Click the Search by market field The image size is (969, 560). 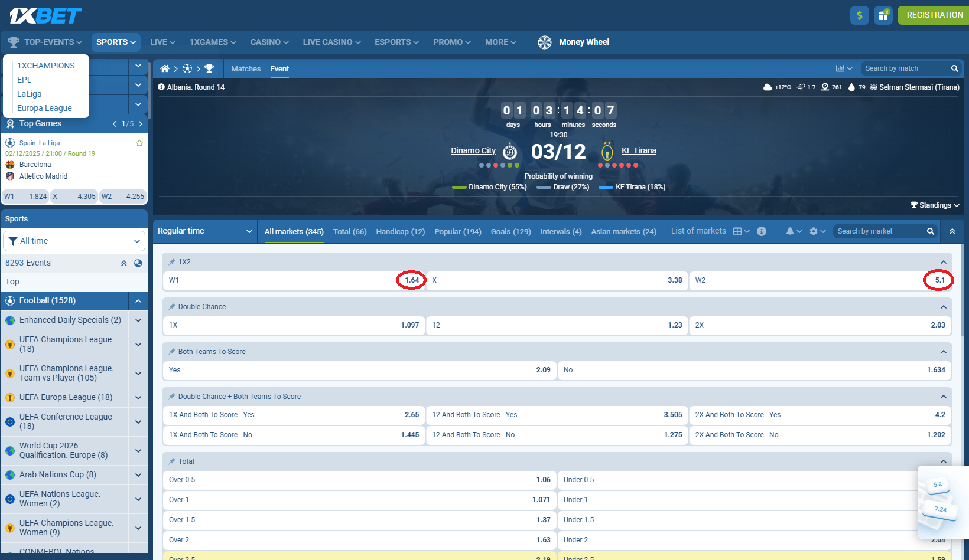coord(879,231)
